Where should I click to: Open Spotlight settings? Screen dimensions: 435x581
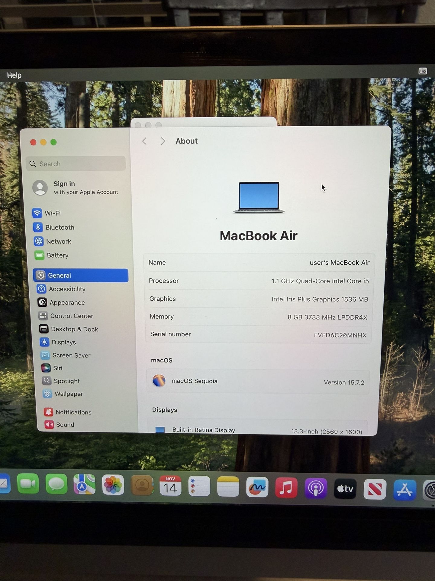(x=61, y=381)
